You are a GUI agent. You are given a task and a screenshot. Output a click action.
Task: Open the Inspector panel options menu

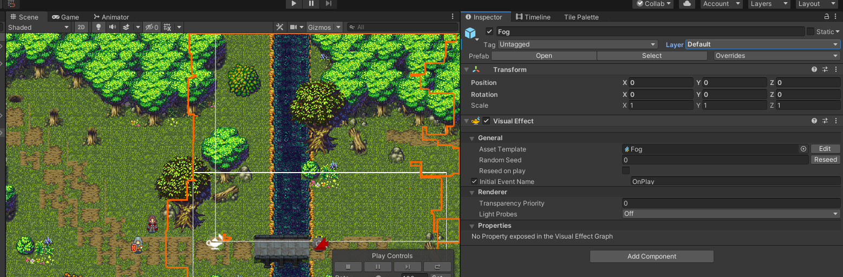pyautogui.click(x=837, y=17)
